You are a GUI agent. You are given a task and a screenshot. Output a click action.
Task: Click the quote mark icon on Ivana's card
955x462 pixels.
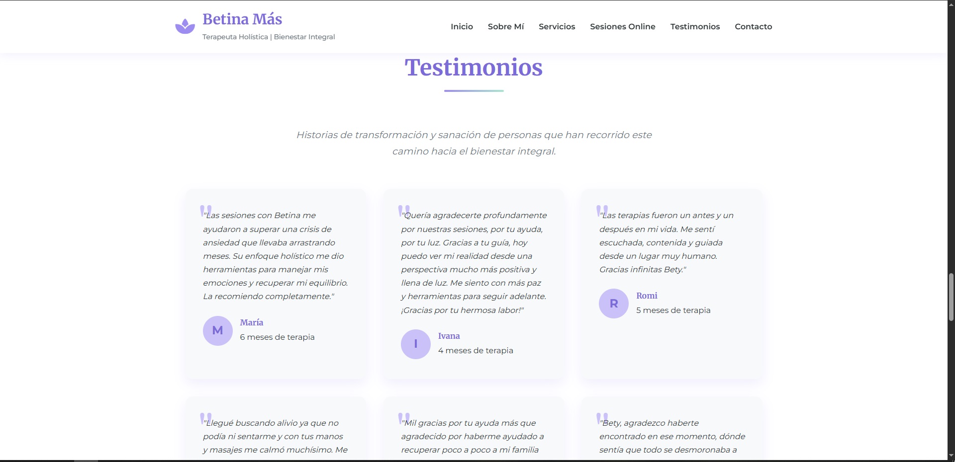click(x=404, y=211)
